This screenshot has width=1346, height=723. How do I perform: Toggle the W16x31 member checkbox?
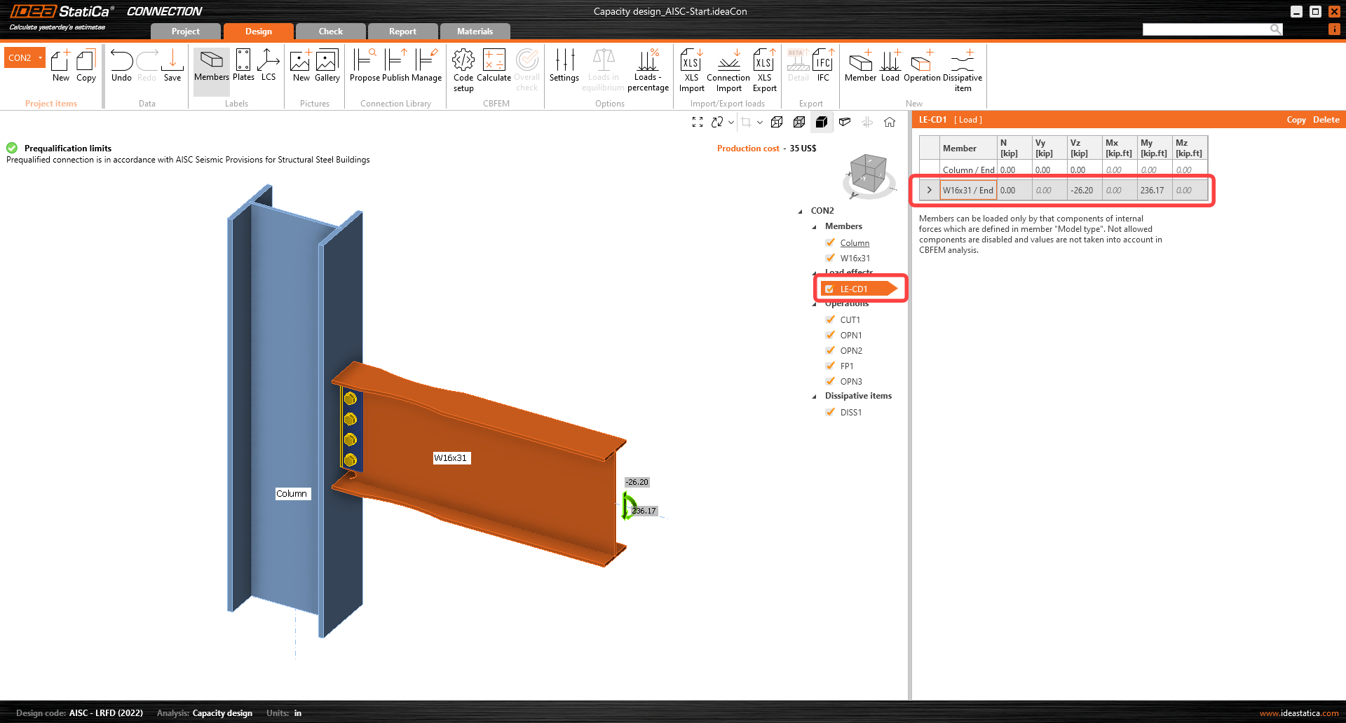pos(831,258)
